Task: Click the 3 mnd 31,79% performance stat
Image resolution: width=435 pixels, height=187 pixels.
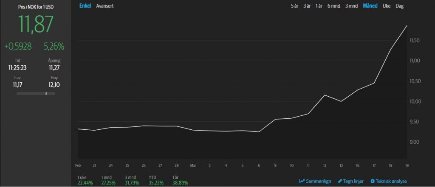Action: coord(132,180)
